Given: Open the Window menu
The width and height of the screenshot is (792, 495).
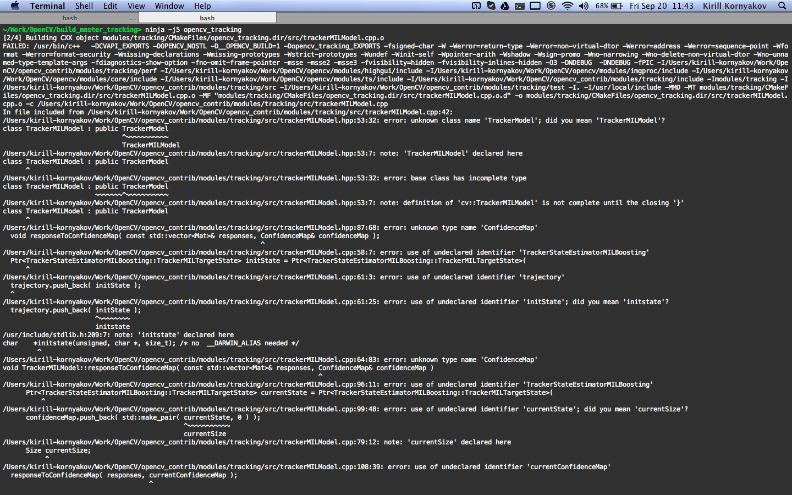Looking at the screenshot, I should (x=169, y=5).
